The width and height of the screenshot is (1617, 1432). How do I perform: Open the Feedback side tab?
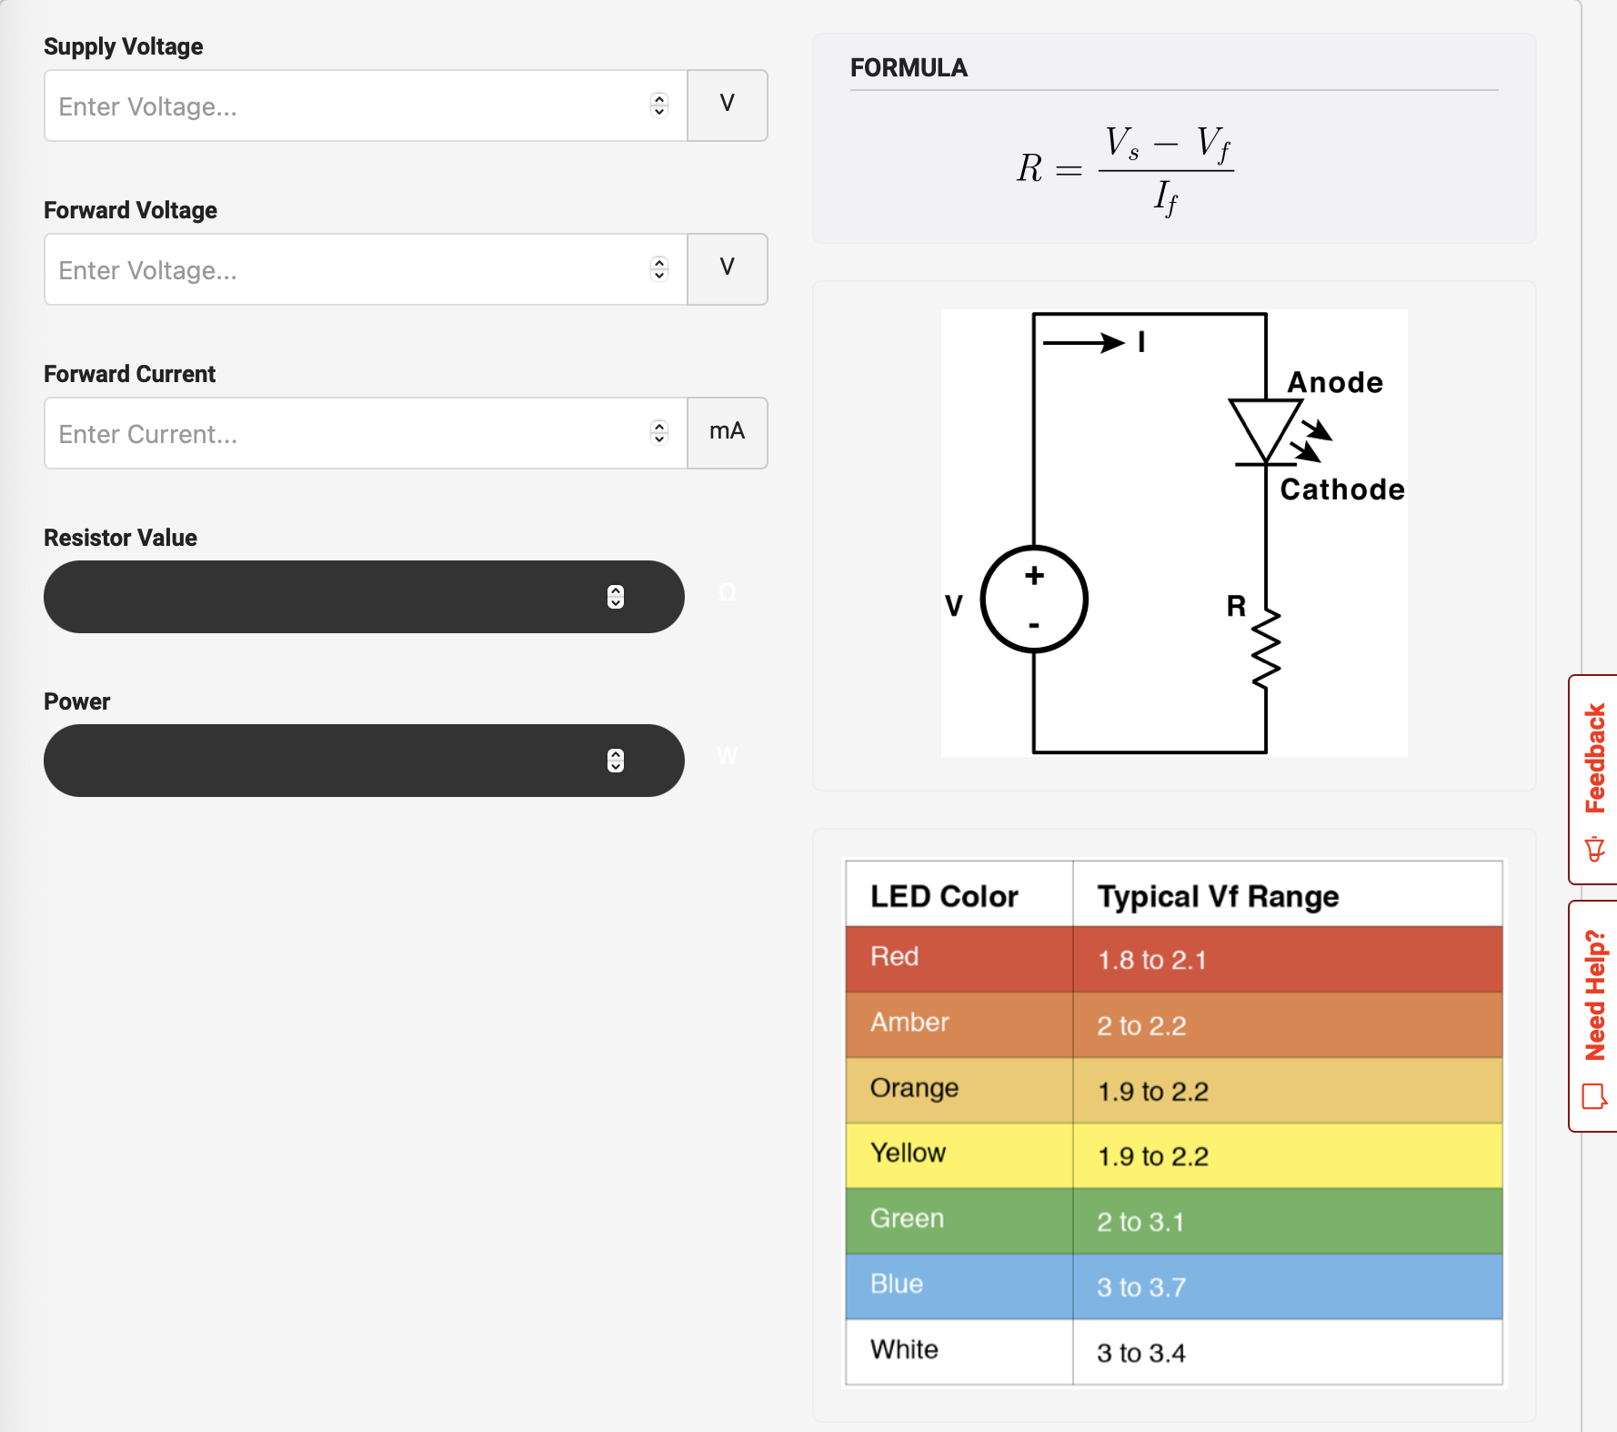[1593, 780]
